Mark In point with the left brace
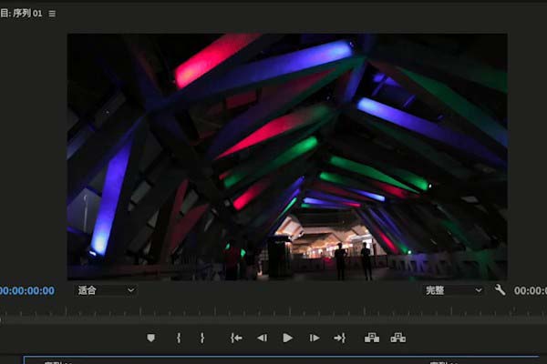The height and width of the screenshot is (364, 547). coord(179,338)
